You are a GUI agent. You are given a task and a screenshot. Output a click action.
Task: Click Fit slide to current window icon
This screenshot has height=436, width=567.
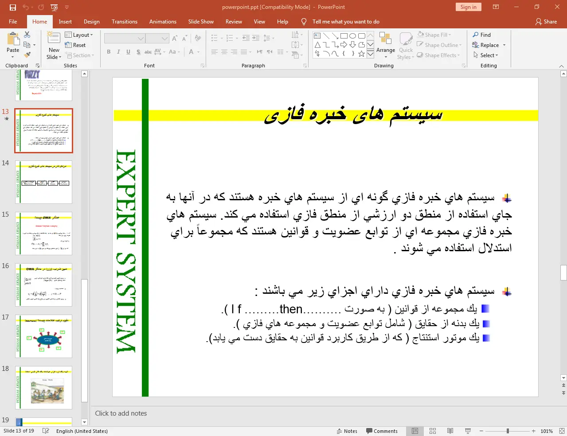[562, 431]
